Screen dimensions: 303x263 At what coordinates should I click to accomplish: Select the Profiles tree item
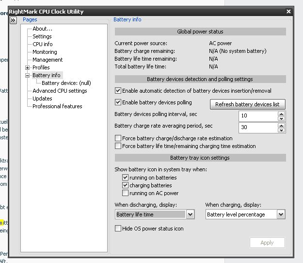coord(41,67)
